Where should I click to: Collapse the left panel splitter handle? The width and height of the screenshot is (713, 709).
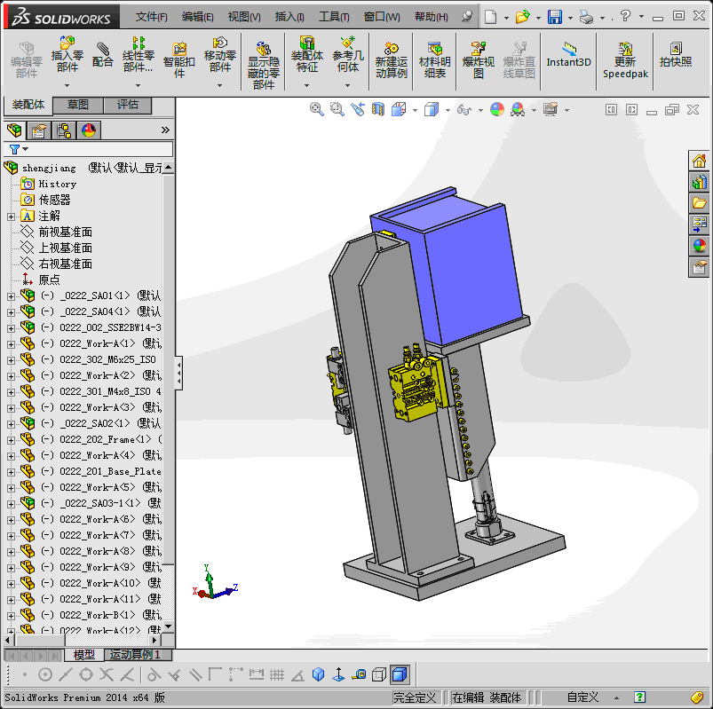click(178, 373)
